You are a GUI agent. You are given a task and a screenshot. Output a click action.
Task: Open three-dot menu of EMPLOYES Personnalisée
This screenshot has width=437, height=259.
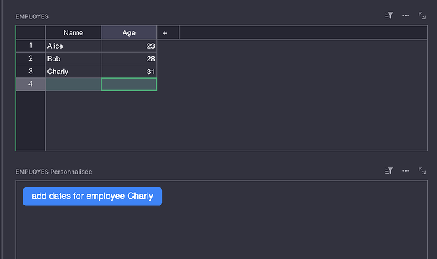tap(406, 171)
